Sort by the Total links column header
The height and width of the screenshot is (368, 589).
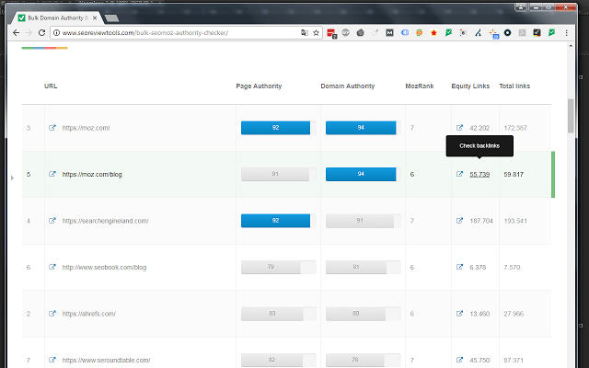click(x=514, y=86)
